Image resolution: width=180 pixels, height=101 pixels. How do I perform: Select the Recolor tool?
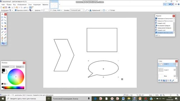(x=5, y=38)
